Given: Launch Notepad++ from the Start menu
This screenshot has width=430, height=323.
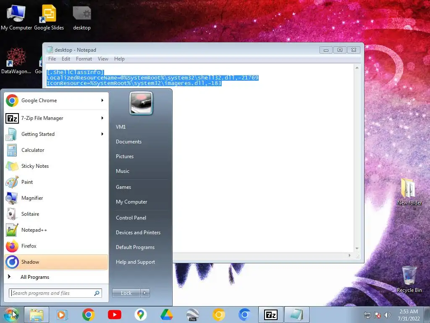Looking at the screenshot, I should (x=56, y=230).
